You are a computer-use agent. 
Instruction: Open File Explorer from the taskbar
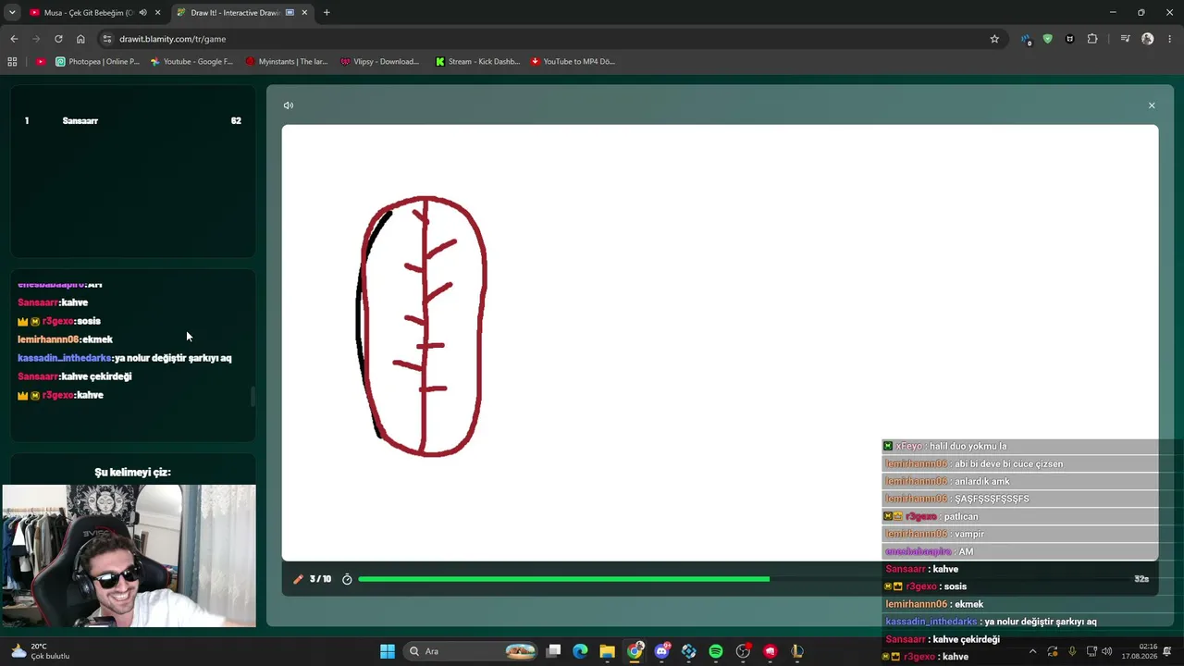(x=607, y=651)
